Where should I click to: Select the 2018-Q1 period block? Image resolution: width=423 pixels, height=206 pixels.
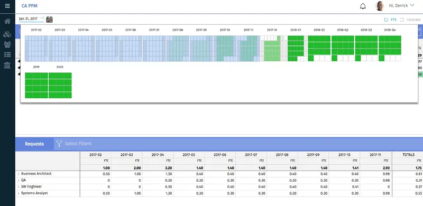click(319, 48)
